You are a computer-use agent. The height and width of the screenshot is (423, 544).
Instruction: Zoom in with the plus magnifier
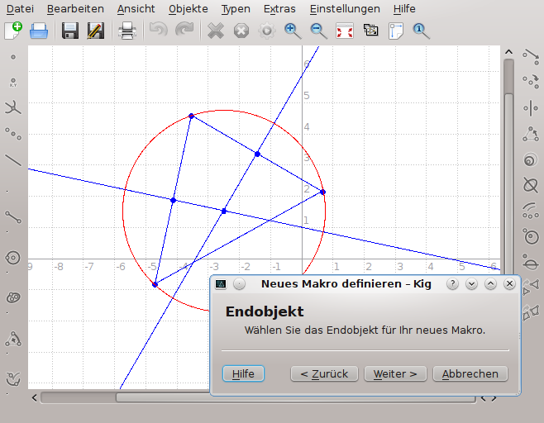pos(293,31)
